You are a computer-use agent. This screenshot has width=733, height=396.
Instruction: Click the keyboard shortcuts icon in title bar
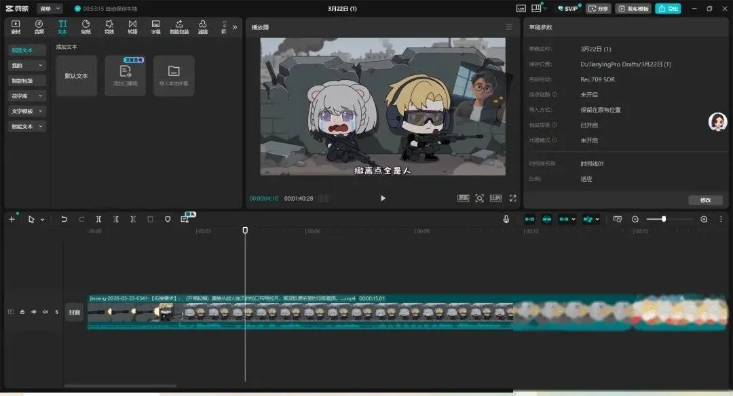pyautogui.click(x=521, y=8)
